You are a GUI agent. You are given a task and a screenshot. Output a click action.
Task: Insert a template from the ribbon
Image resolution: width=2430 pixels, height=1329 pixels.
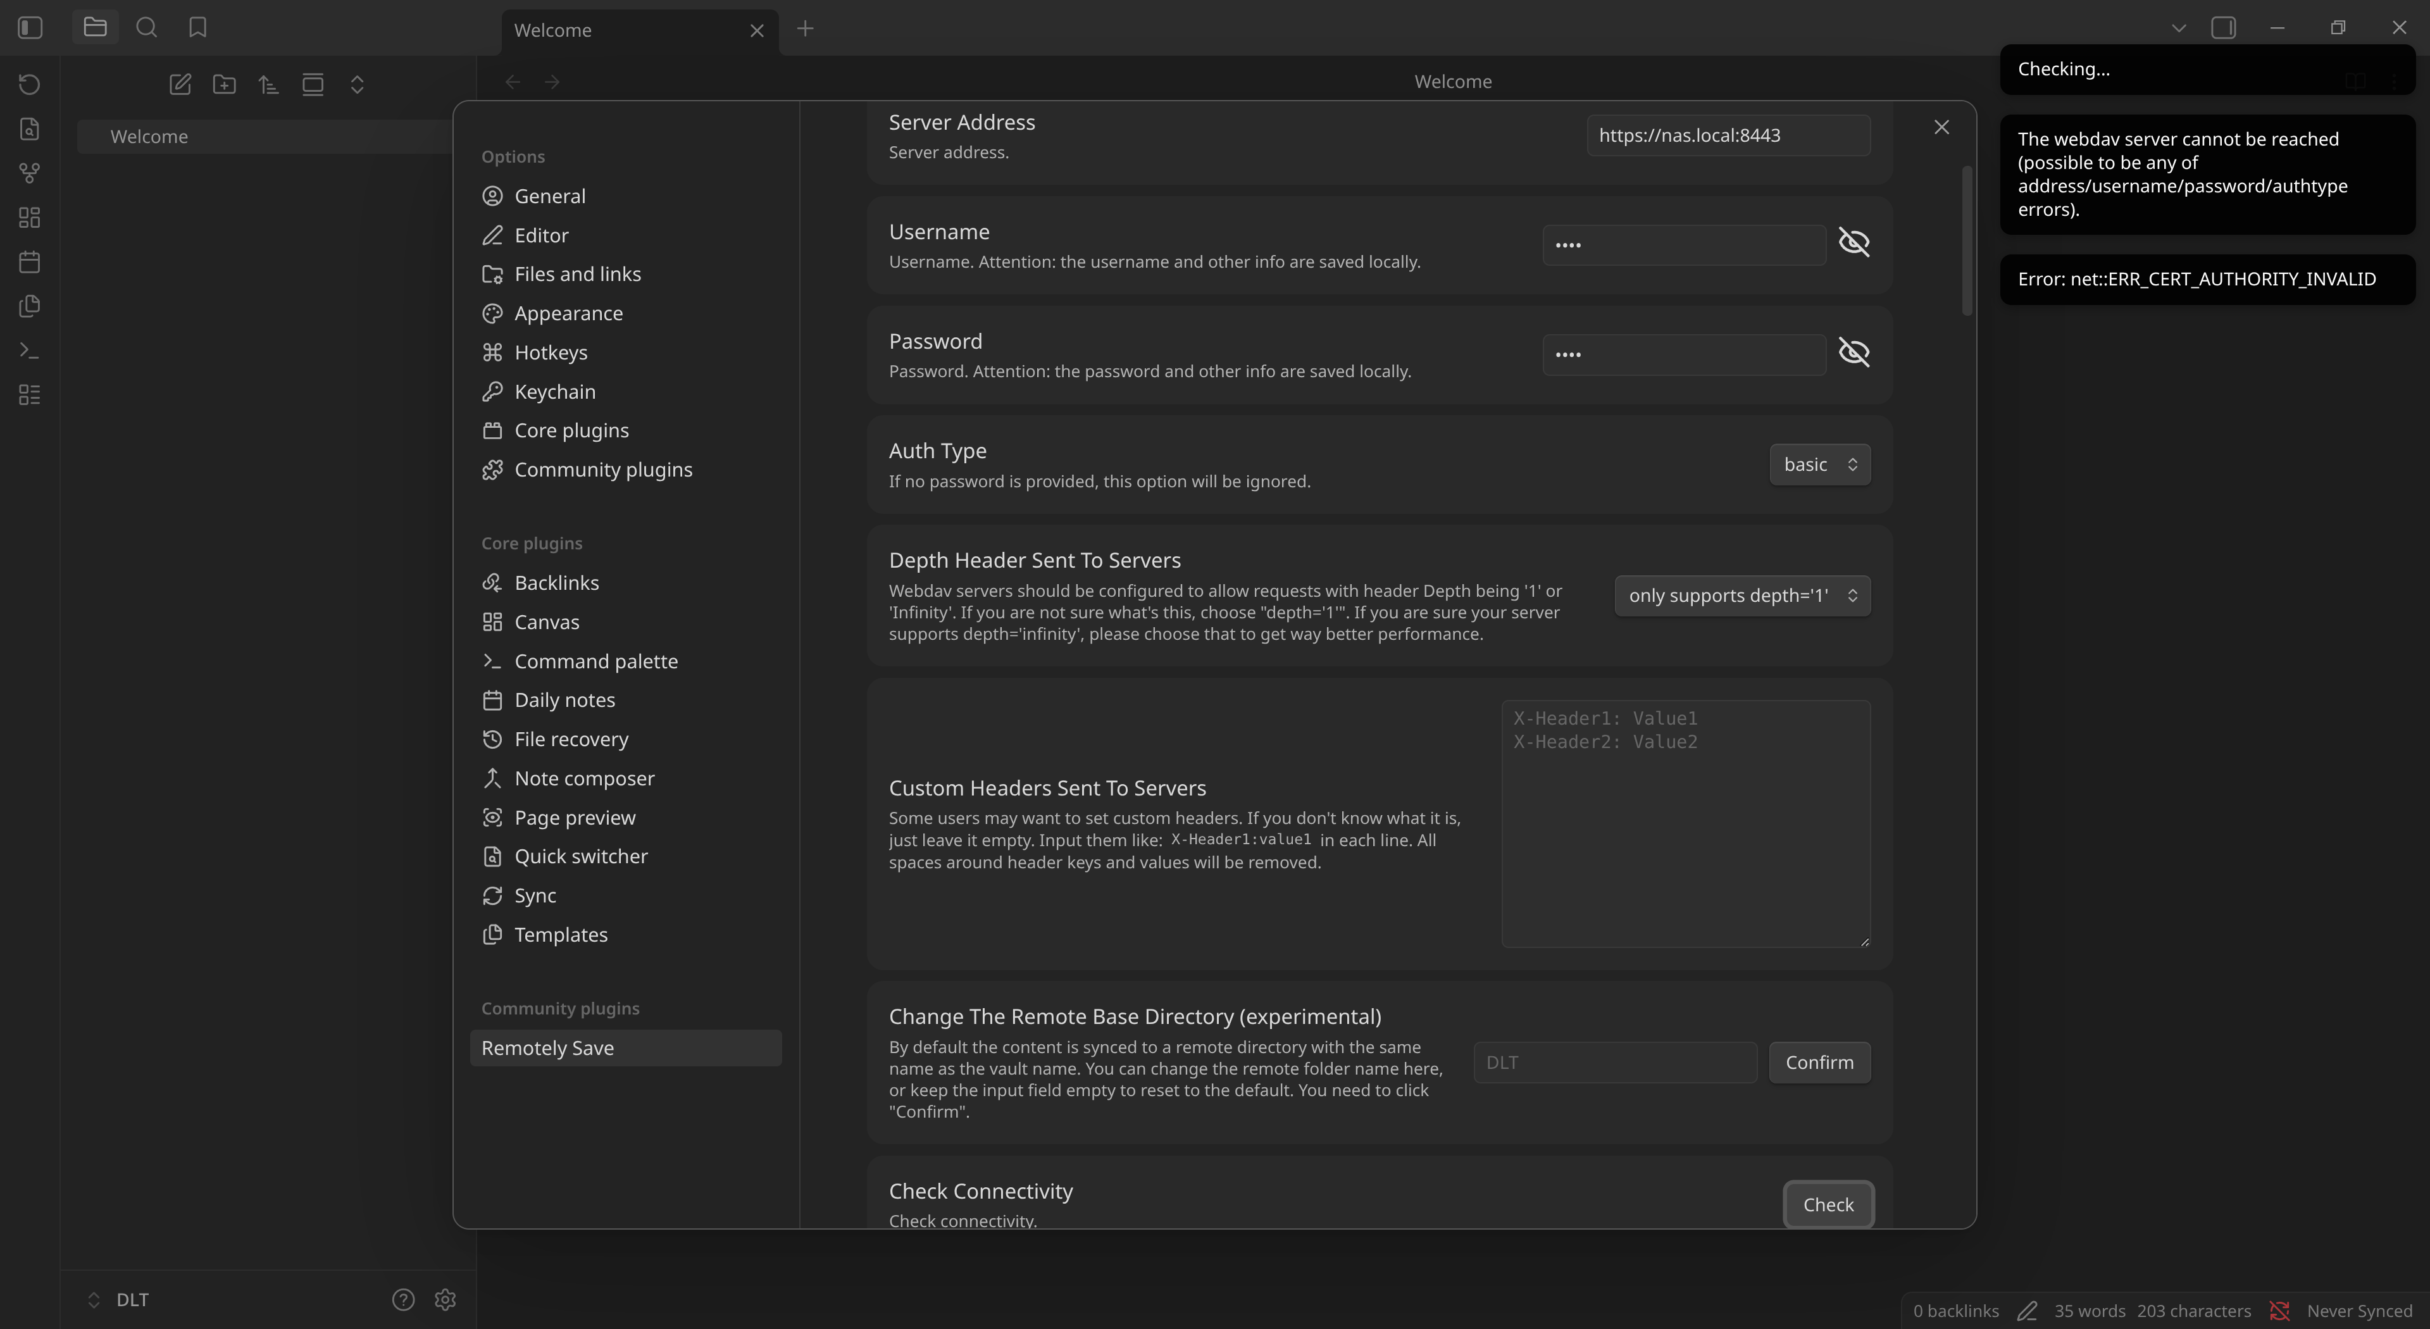click(x=29, y=306)
